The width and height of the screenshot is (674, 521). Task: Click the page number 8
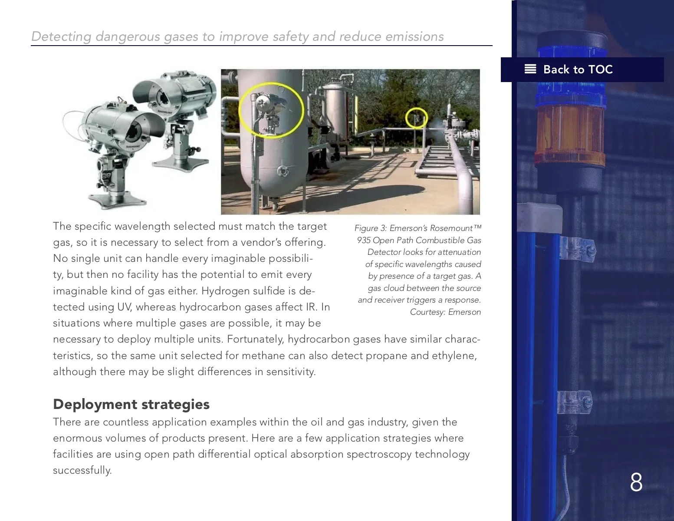click(636, 482)
